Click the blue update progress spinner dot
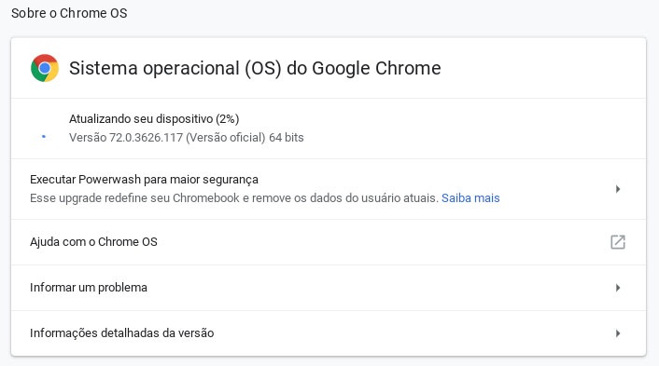 pos(44,137)
